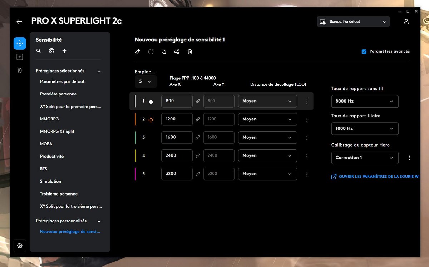Search presets with the magnifier icon
The height and width of the screenshot is (267, 429).
39,51
